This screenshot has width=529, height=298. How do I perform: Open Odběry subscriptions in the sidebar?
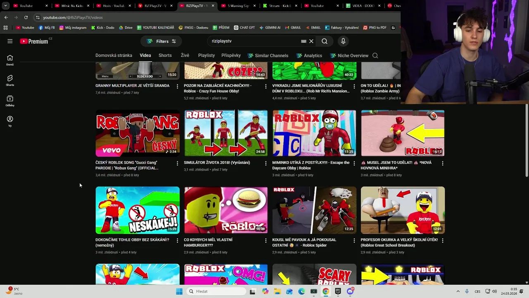(x=10, y=101)
